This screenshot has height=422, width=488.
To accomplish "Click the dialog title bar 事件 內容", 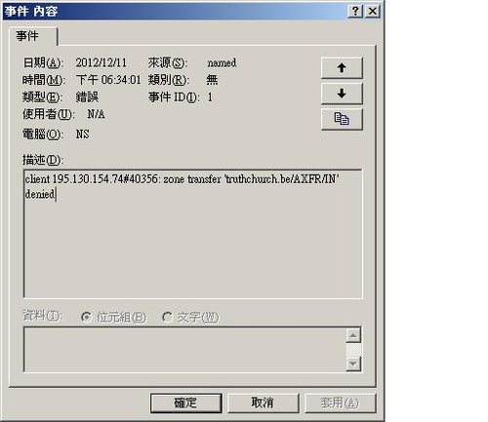I will coord(176,12).
